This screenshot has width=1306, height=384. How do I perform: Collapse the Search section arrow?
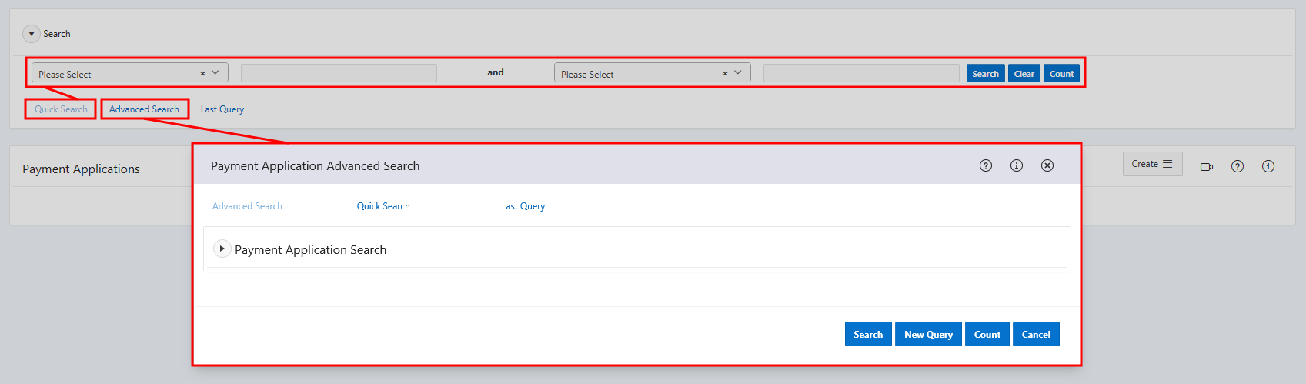click(x=31, y=34)
